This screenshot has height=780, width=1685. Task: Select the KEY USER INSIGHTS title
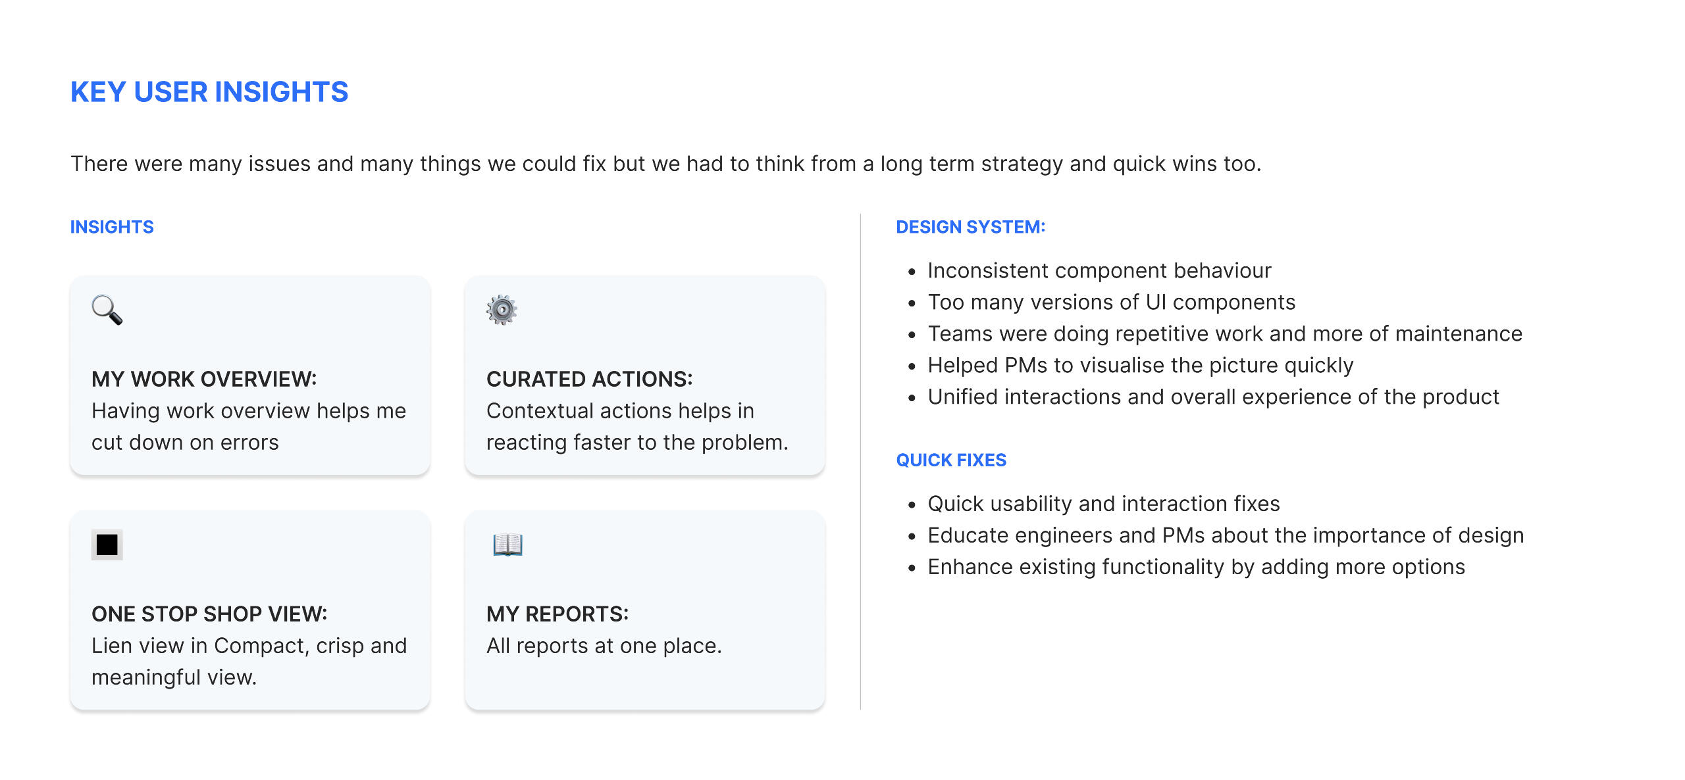tap(209, 92)
